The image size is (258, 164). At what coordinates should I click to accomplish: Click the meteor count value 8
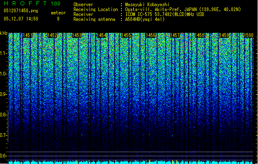pos(58,19)
